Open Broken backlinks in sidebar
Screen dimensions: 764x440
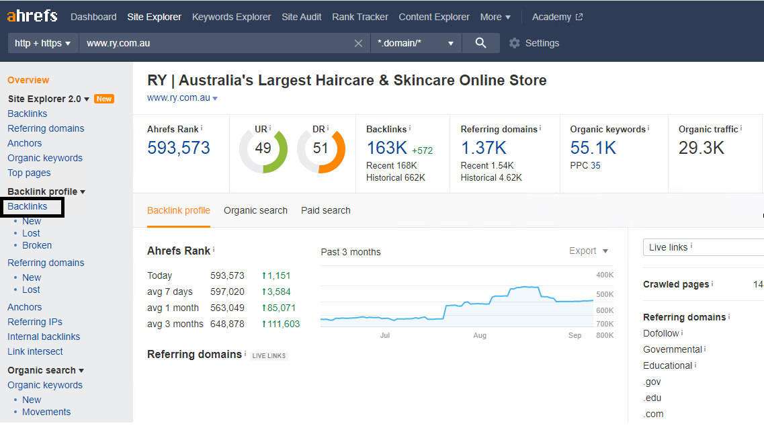(37, 246)
